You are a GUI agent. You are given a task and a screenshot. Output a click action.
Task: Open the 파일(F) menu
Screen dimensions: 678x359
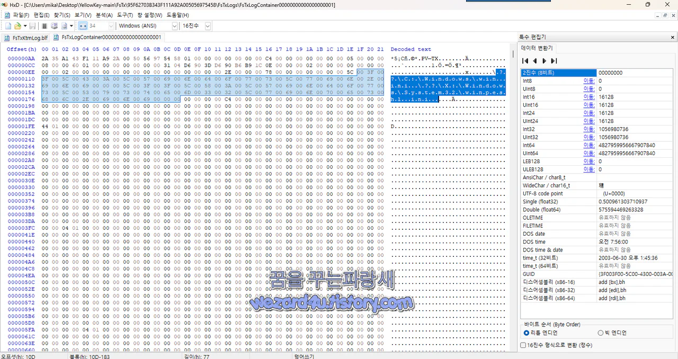[21, 15]
